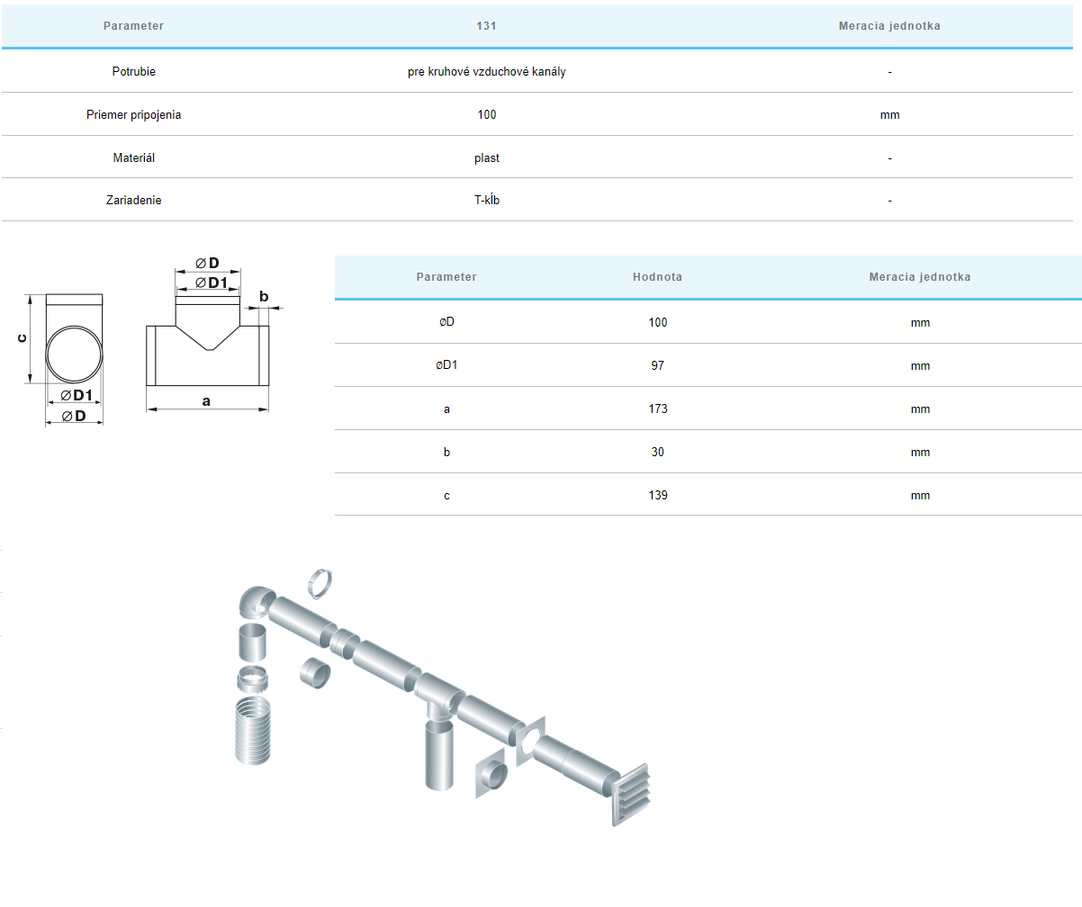
Task: Select the value 139 for dimension c
Action: tap(657, 496)
